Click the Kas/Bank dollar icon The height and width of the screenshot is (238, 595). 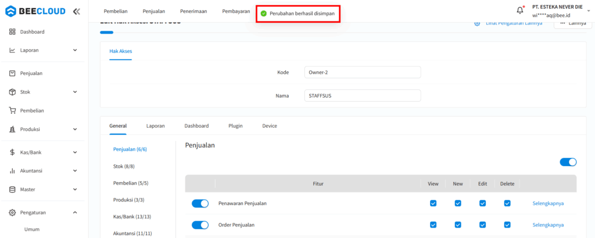coord(12,153)
